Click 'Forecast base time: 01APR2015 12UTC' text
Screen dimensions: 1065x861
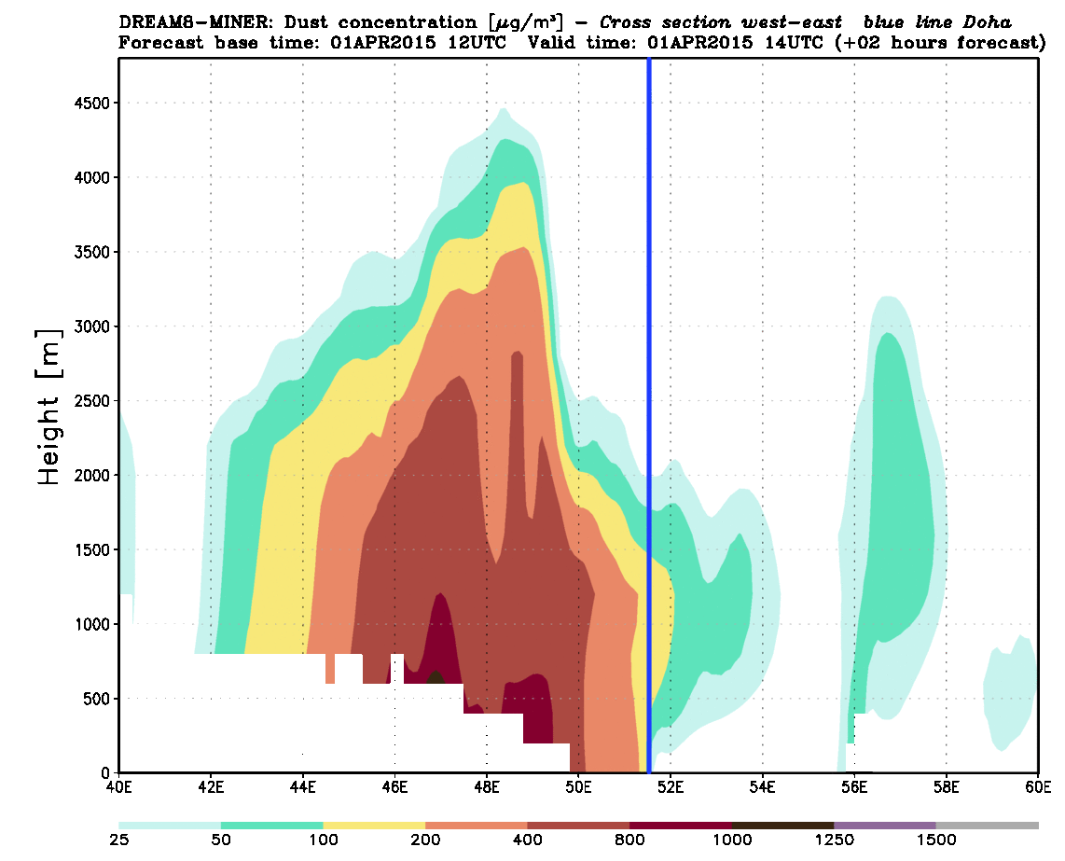coord(312,43)
